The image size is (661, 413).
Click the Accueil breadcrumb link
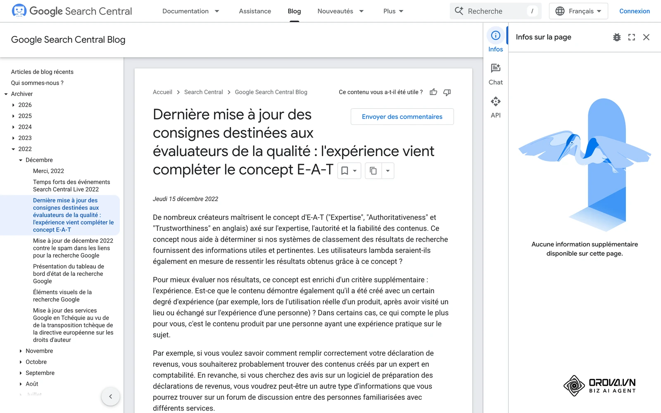point(162,92)
